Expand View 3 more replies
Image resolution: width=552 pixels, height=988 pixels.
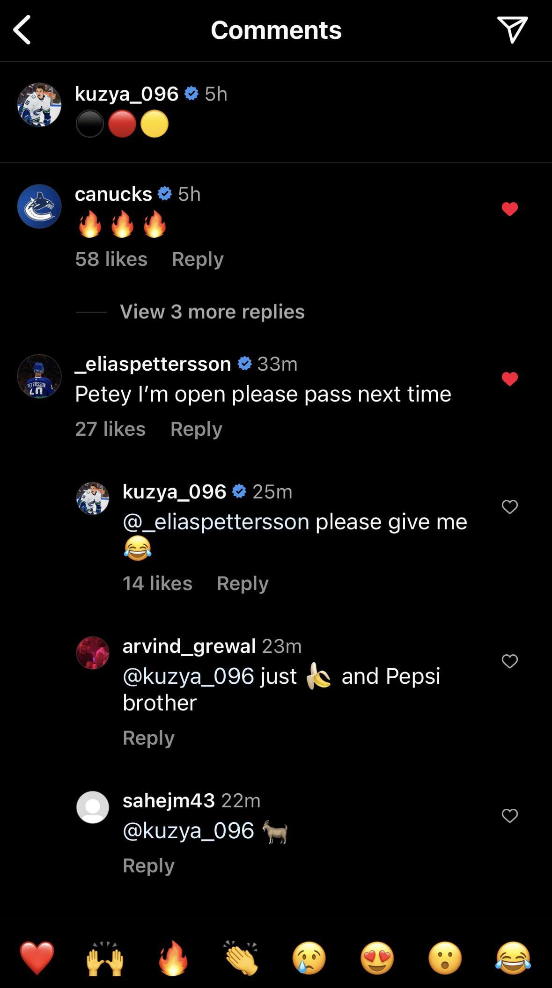tap(212, 312)
